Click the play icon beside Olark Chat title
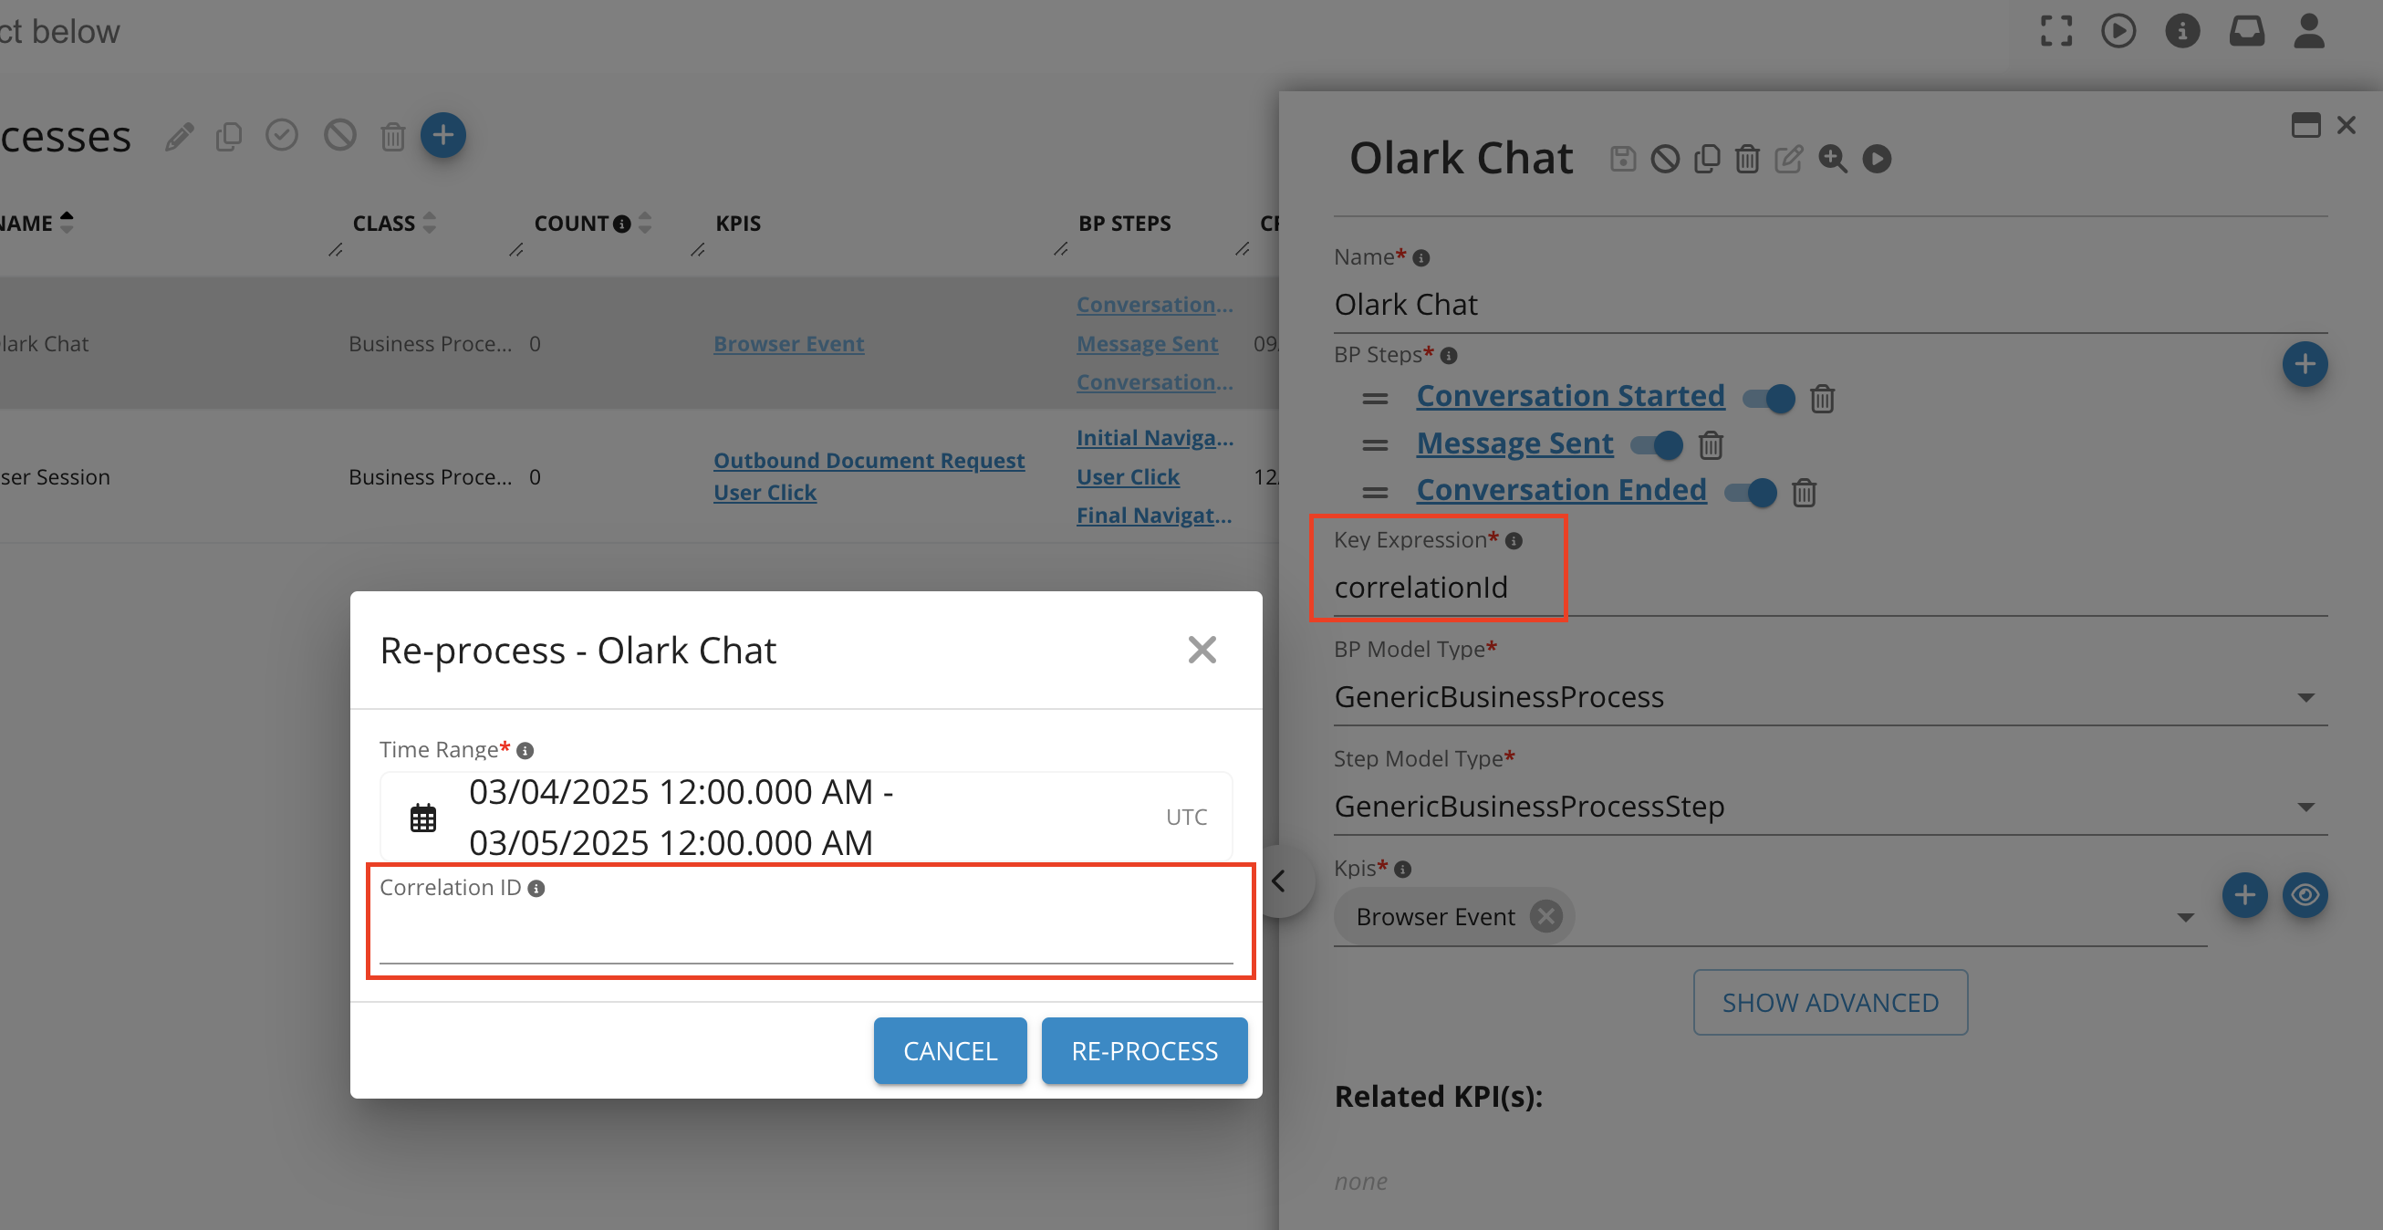The image size is (2383, 1230). 1876,159
